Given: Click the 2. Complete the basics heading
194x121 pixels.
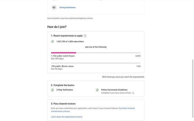Looking at the screenshot, I should pos(63,85).
